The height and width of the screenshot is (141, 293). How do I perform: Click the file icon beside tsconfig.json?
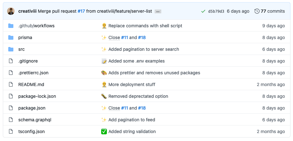tap(11, 131)
